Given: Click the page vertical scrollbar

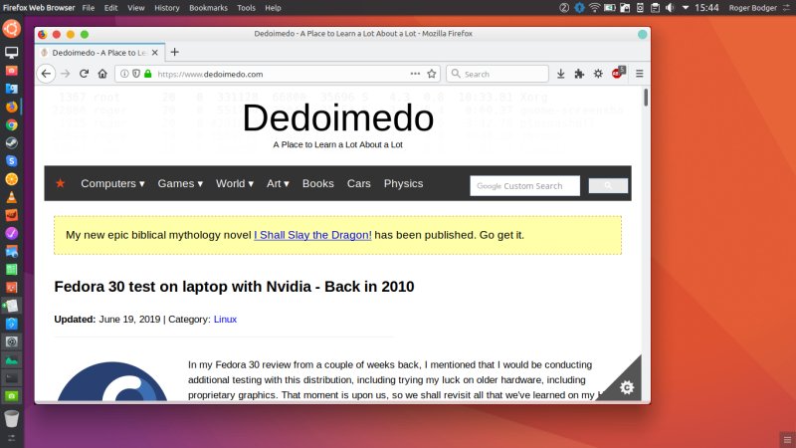Looking at the screenshot, I should [x=646, y=98].
